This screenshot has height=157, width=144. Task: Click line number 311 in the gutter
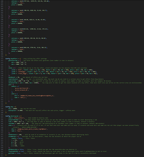(2, 59)
